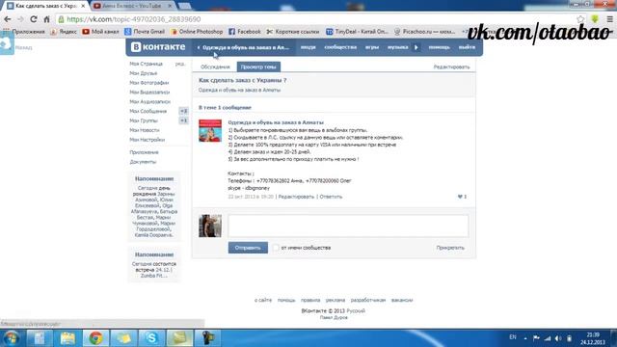The height and width of the screenshot is (347, 617).
Task: Open your avatar beside the reply box
Action: (x=210, y=226)
